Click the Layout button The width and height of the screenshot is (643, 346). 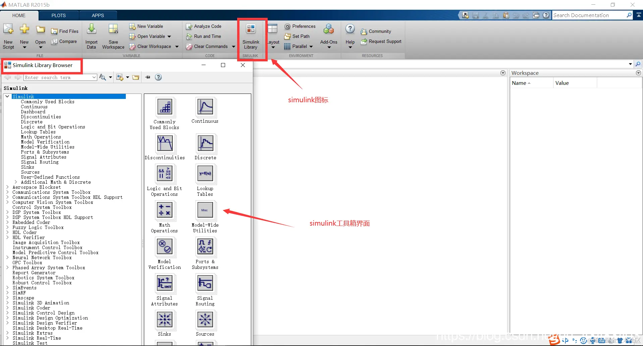pos(273,37)
